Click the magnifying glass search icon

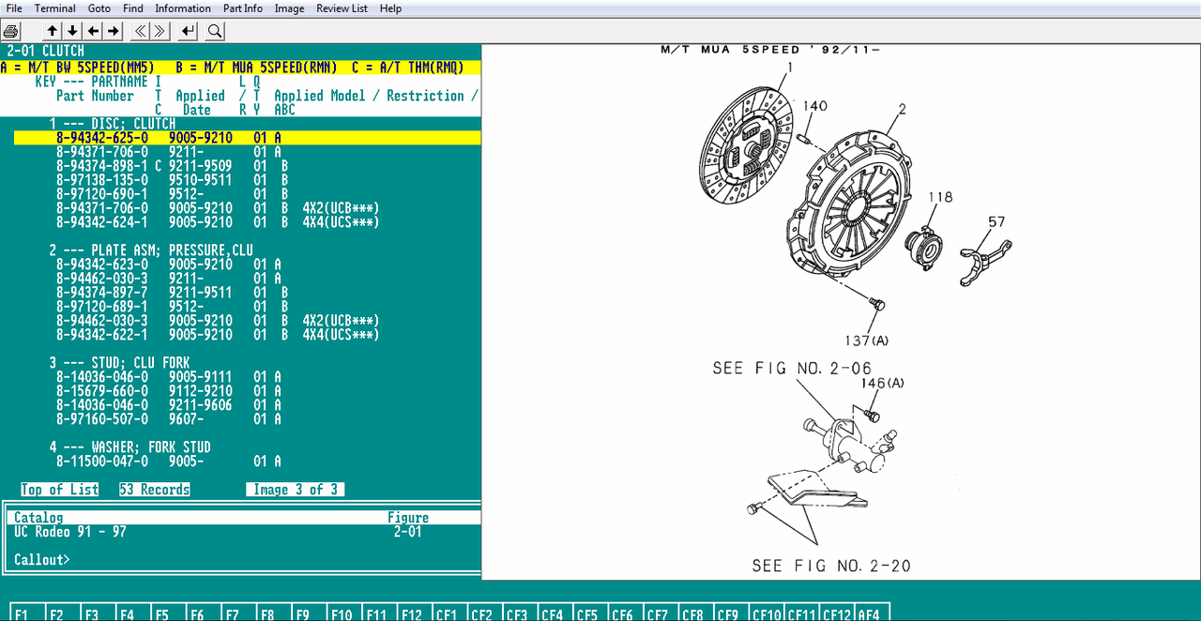(215, 31)
